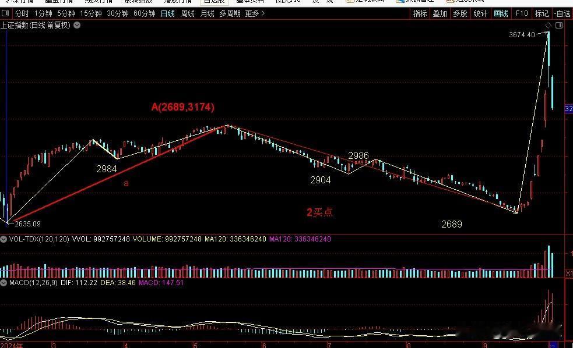573x348 pixels.
Task: Click the DEA: 38.46 value
Action: (118, 283)
